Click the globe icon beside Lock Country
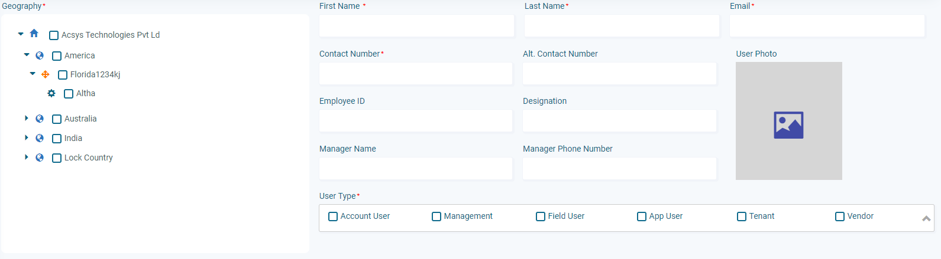 40,158
